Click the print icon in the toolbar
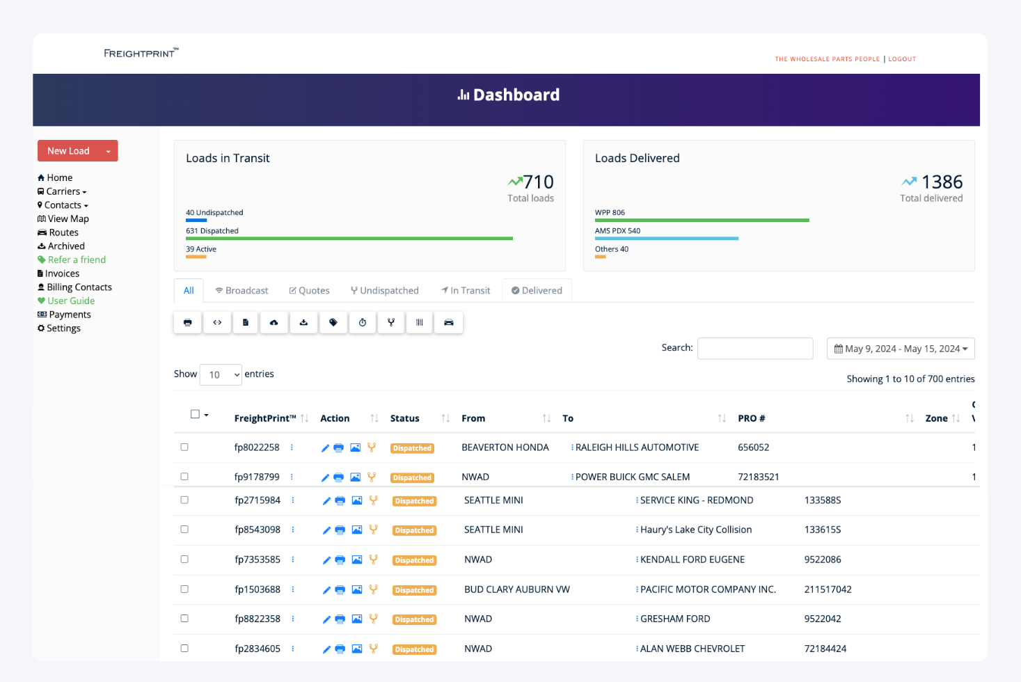The image size is (1021, 682). point(187,322)
